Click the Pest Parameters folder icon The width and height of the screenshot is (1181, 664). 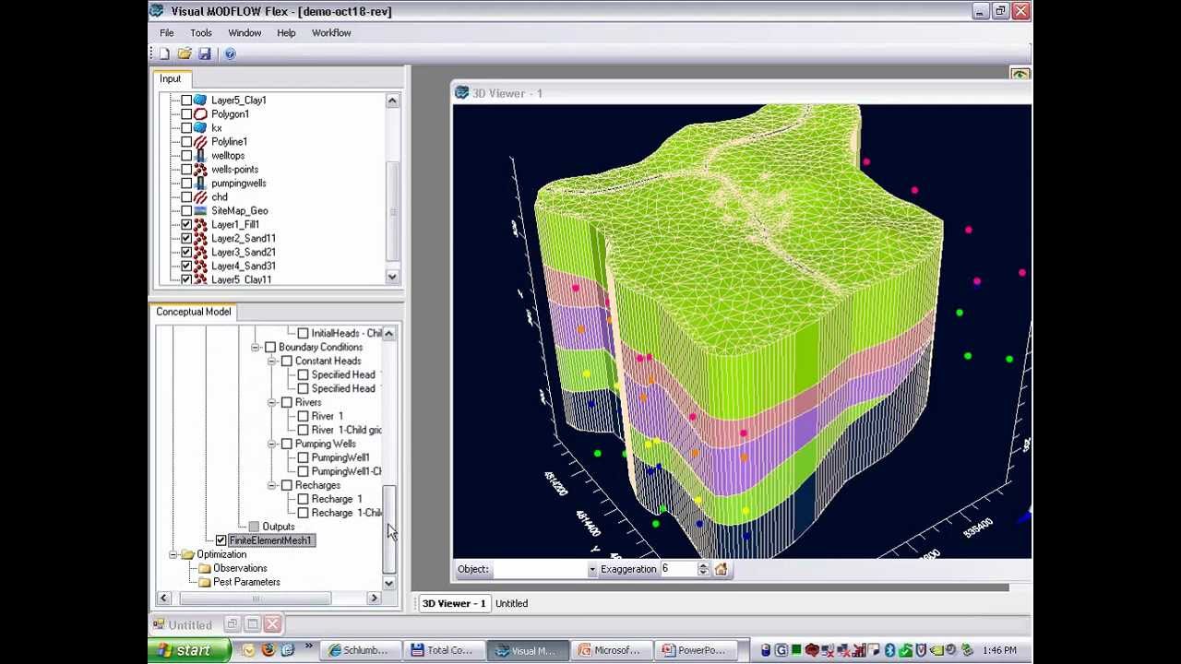205,582
